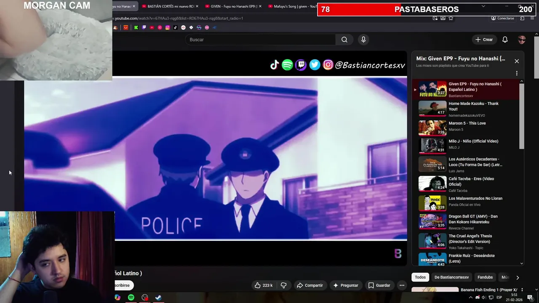Open browser tab search dropdown chevron
The width and height of the screenshot is (539, 303).
[x=483, y=6]
